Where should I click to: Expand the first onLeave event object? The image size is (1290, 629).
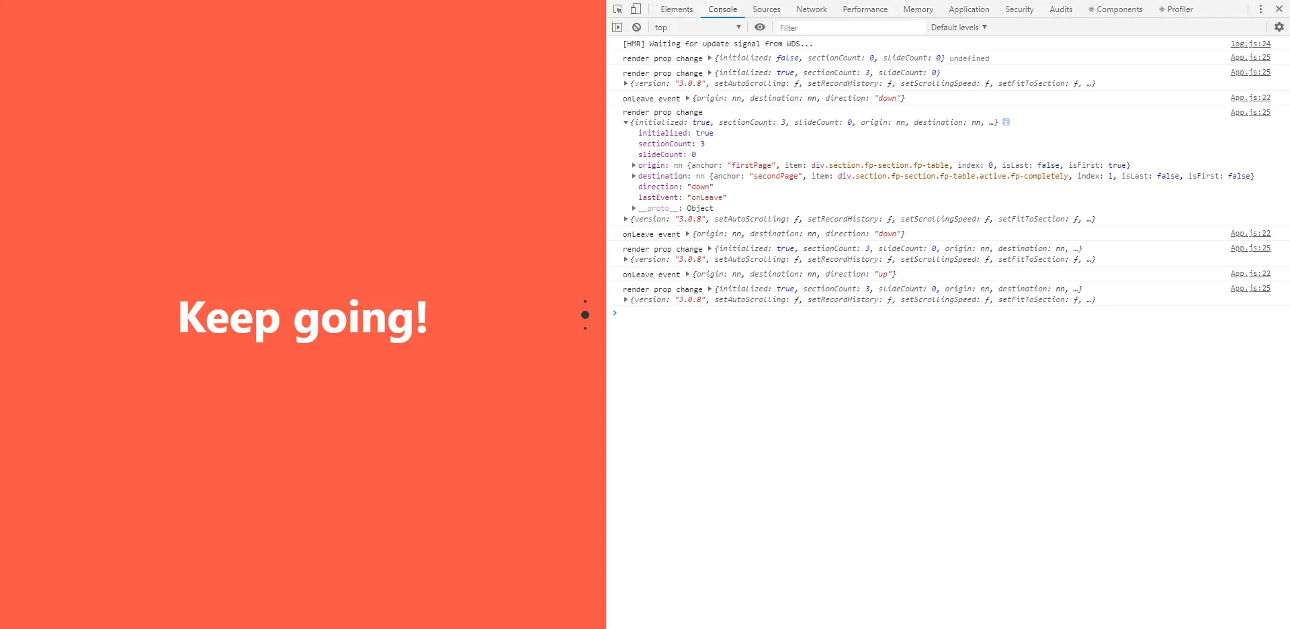[687, 99]
